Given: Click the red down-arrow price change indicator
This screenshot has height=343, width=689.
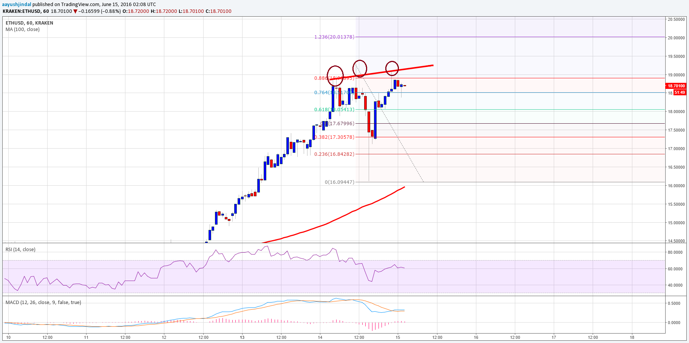Looking at the screenshot, I should [76, 11].
